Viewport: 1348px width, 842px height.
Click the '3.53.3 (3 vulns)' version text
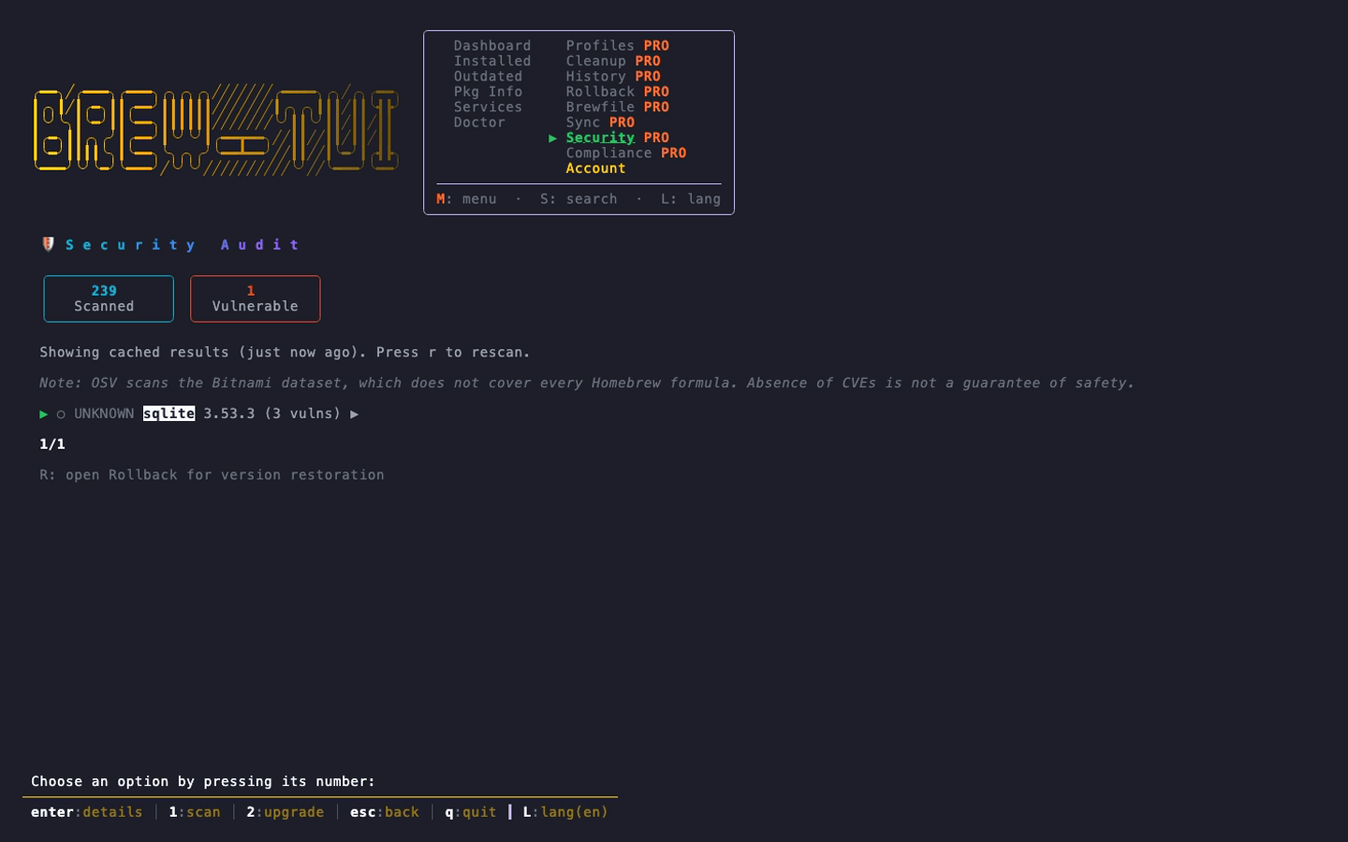point(272,414)
